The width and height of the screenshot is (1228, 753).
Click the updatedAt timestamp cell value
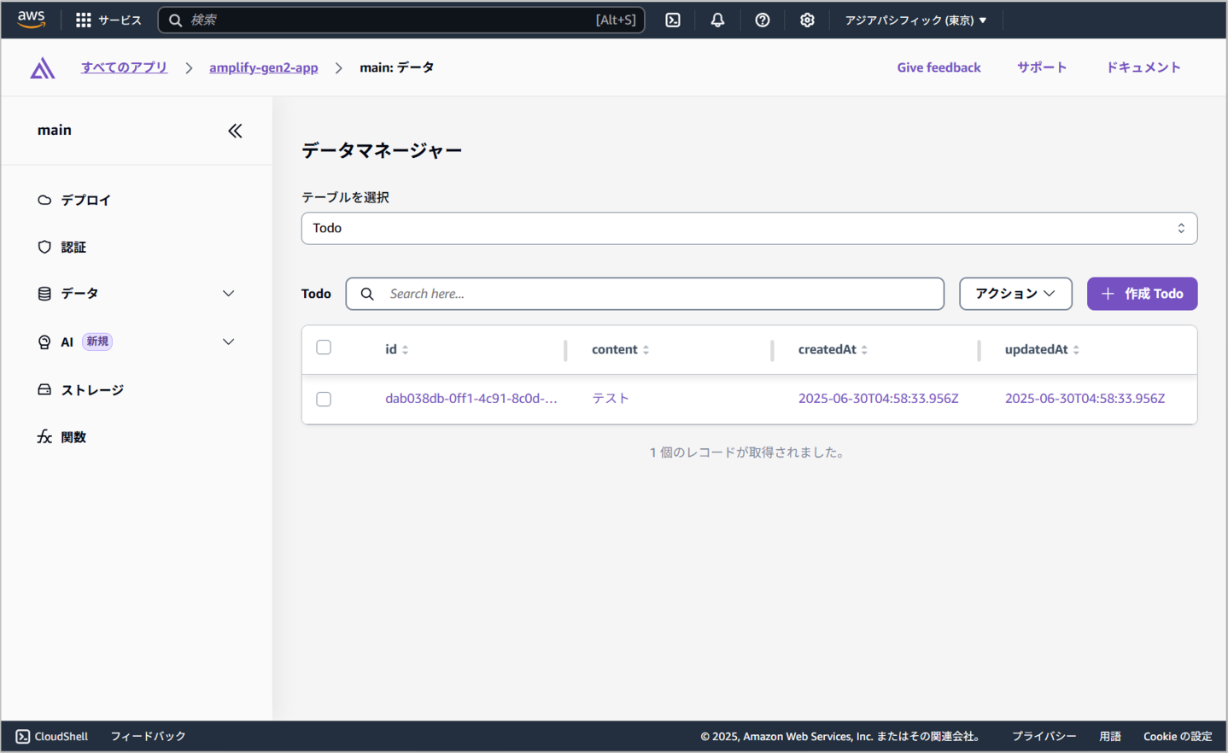[x=1085, y=399]
